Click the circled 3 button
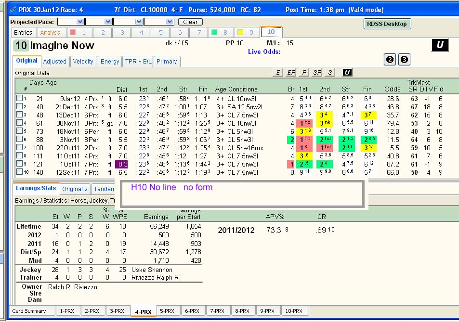This screenshot has height=322, width=459. click(404, 60)
